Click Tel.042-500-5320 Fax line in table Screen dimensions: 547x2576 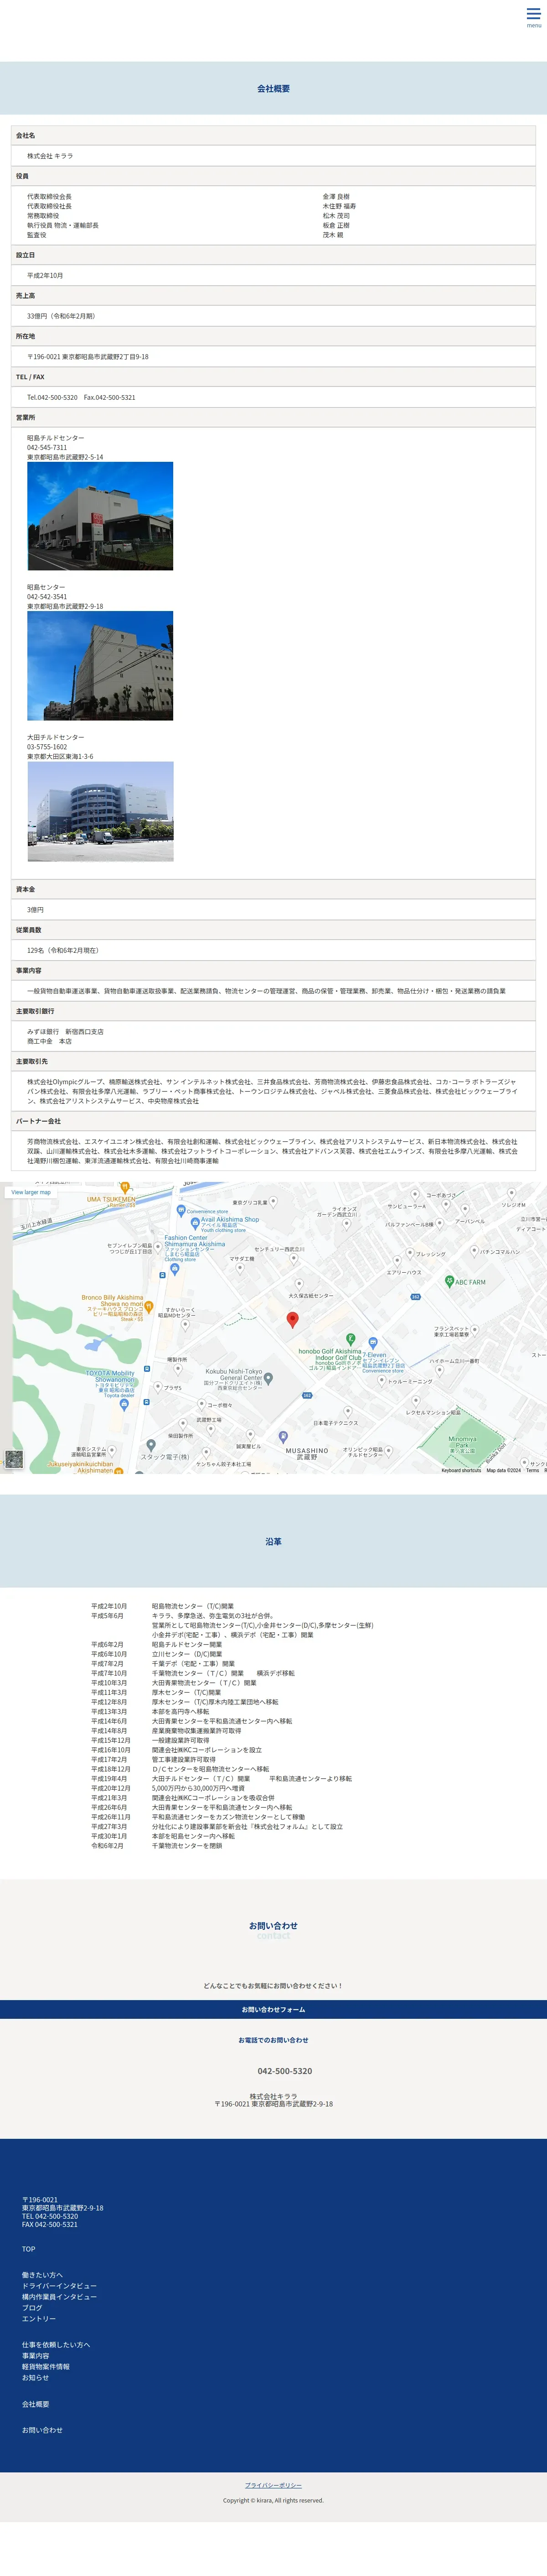pyautogui.click(x=81, y=397)
